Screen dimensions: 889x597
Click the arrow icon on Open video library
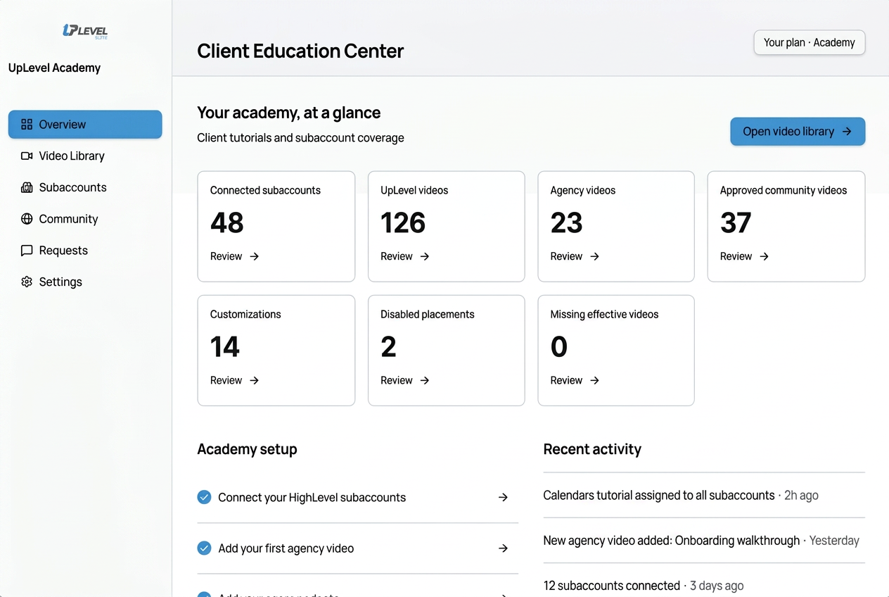[x=847, y=132]
